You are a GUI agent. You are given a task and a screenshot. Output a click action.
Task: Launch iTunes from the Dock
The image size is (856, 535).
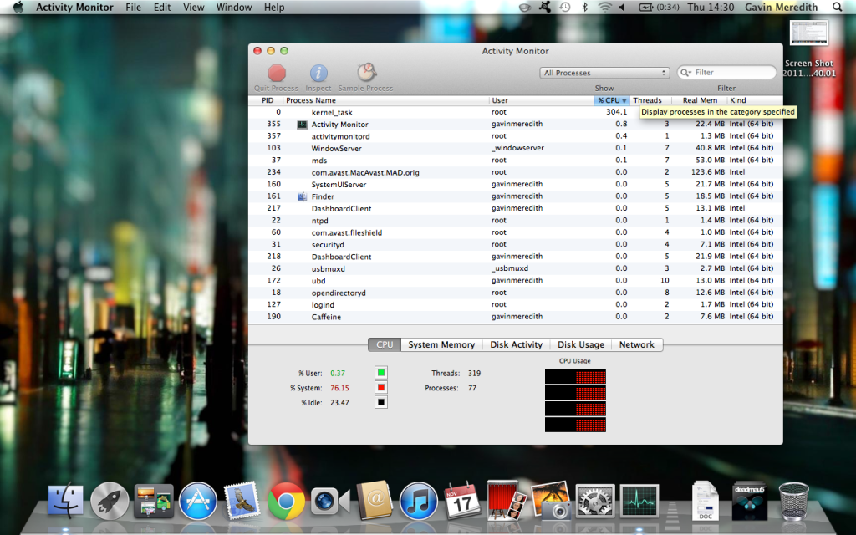pyautogui.click(x=418, y=501)
